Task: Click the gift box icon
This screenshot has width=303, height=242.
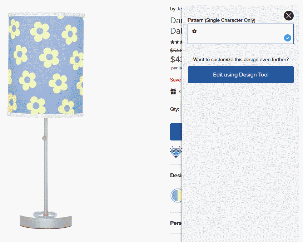Action: point(173,92)
